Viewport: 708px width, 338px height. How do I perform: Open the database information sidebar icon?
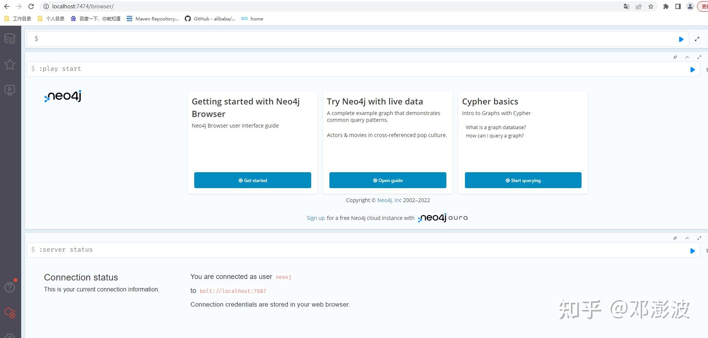click(x=10, y=39)
